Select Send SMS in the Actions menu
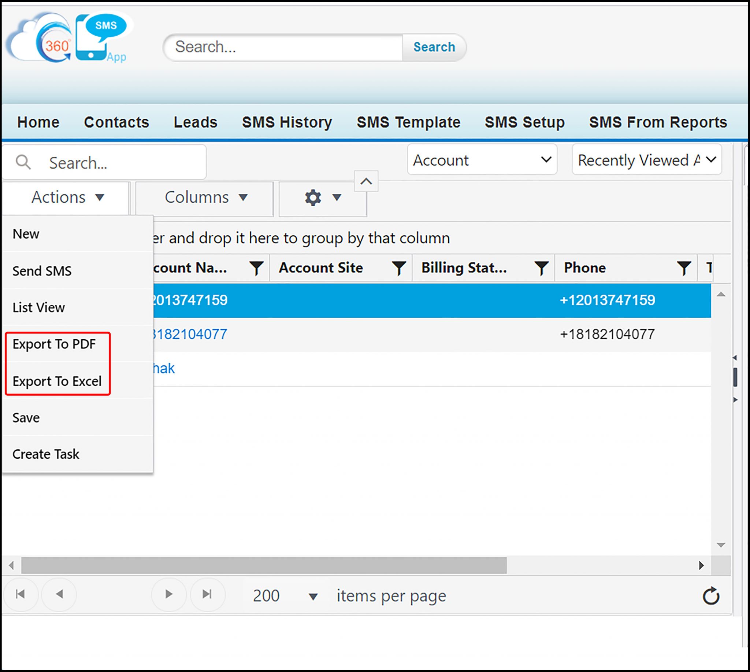 pyautogui.click(x=42, y=271)
